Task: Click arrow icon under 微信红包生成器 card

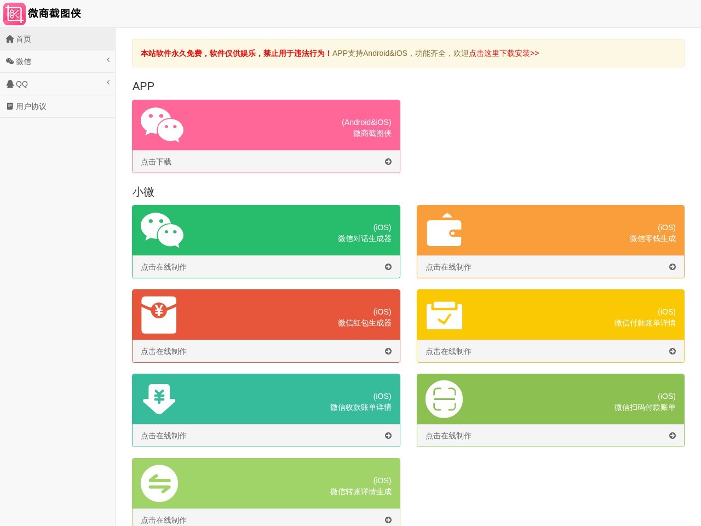Action: tap(388, 351)
